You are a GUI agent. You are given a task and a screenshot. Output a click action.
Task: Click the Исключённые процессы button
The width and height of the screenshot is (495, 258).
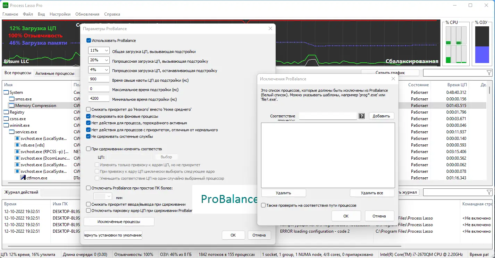[x=119, y=222]
